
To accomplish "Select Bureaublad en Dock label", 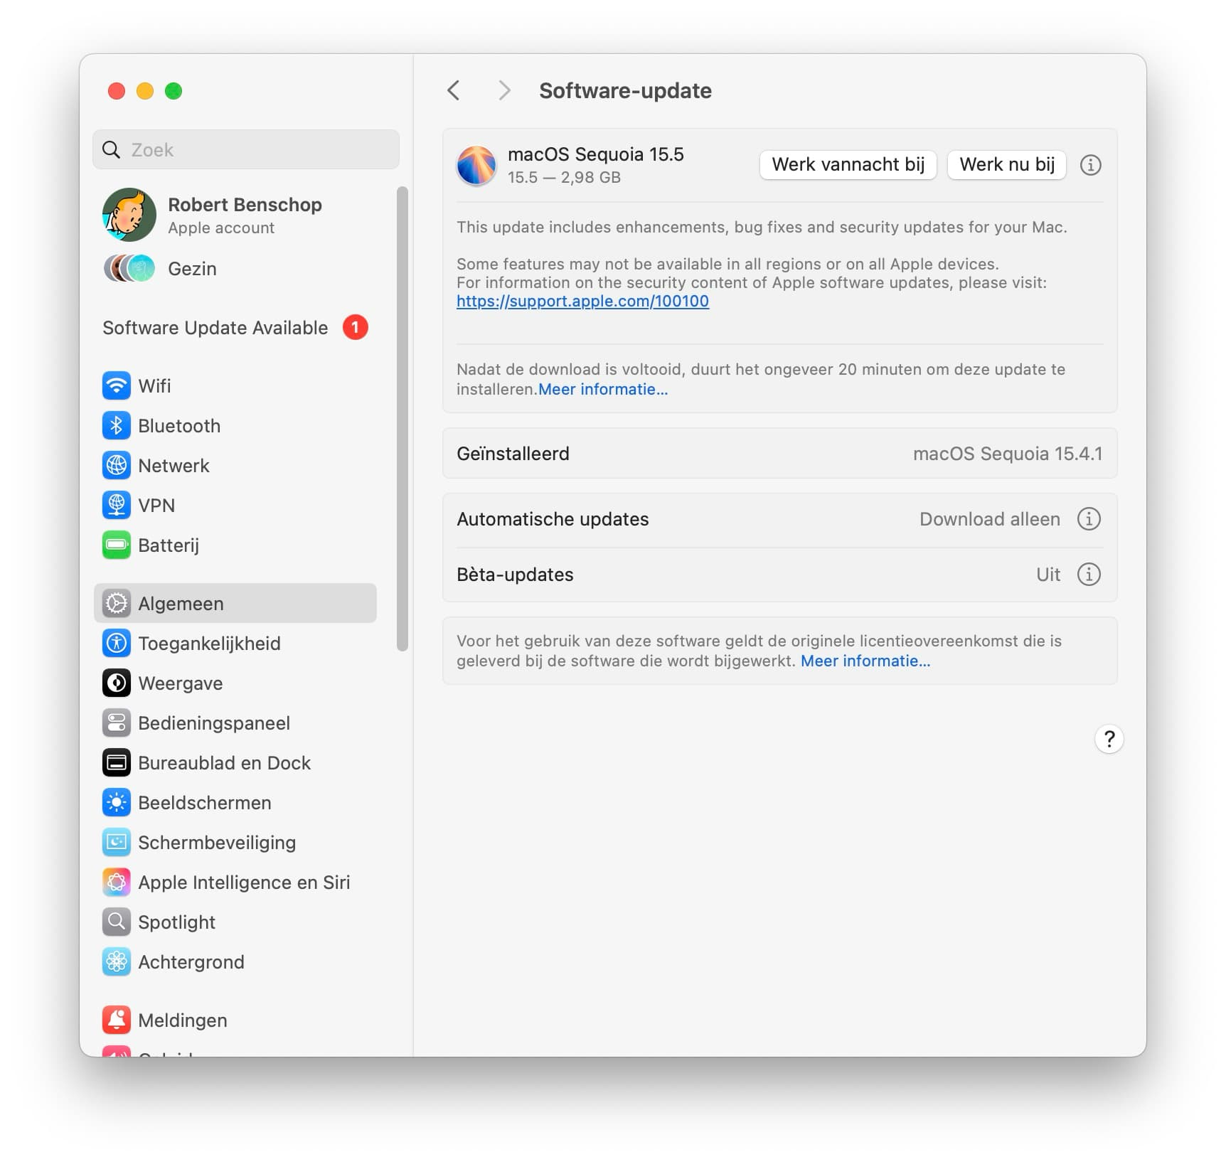I will pos(224,763).
